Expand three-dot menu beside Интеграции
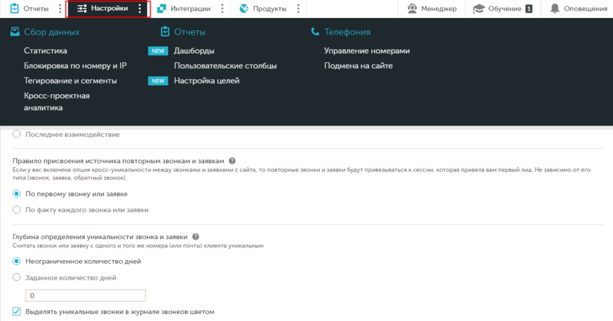 [x=222, y=8]
